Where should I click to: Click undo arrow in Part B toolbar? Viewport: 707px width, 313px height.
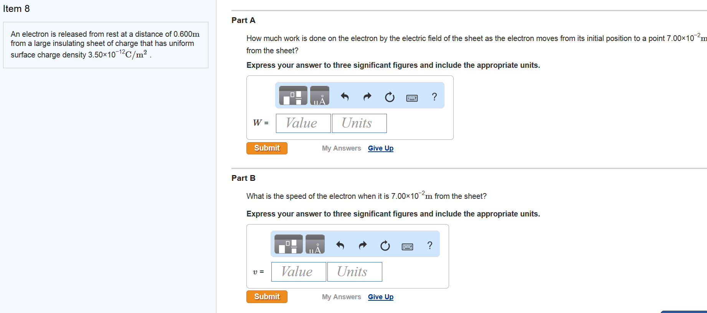(340, 245)
